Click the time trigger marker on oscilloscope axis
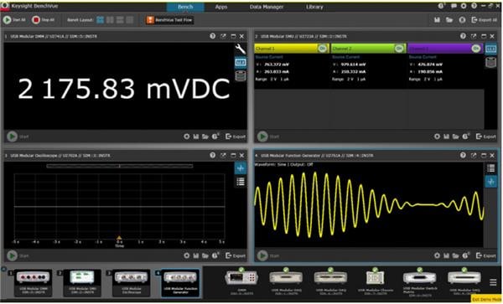Screen dimensions: 503x304 click(119, 238)
